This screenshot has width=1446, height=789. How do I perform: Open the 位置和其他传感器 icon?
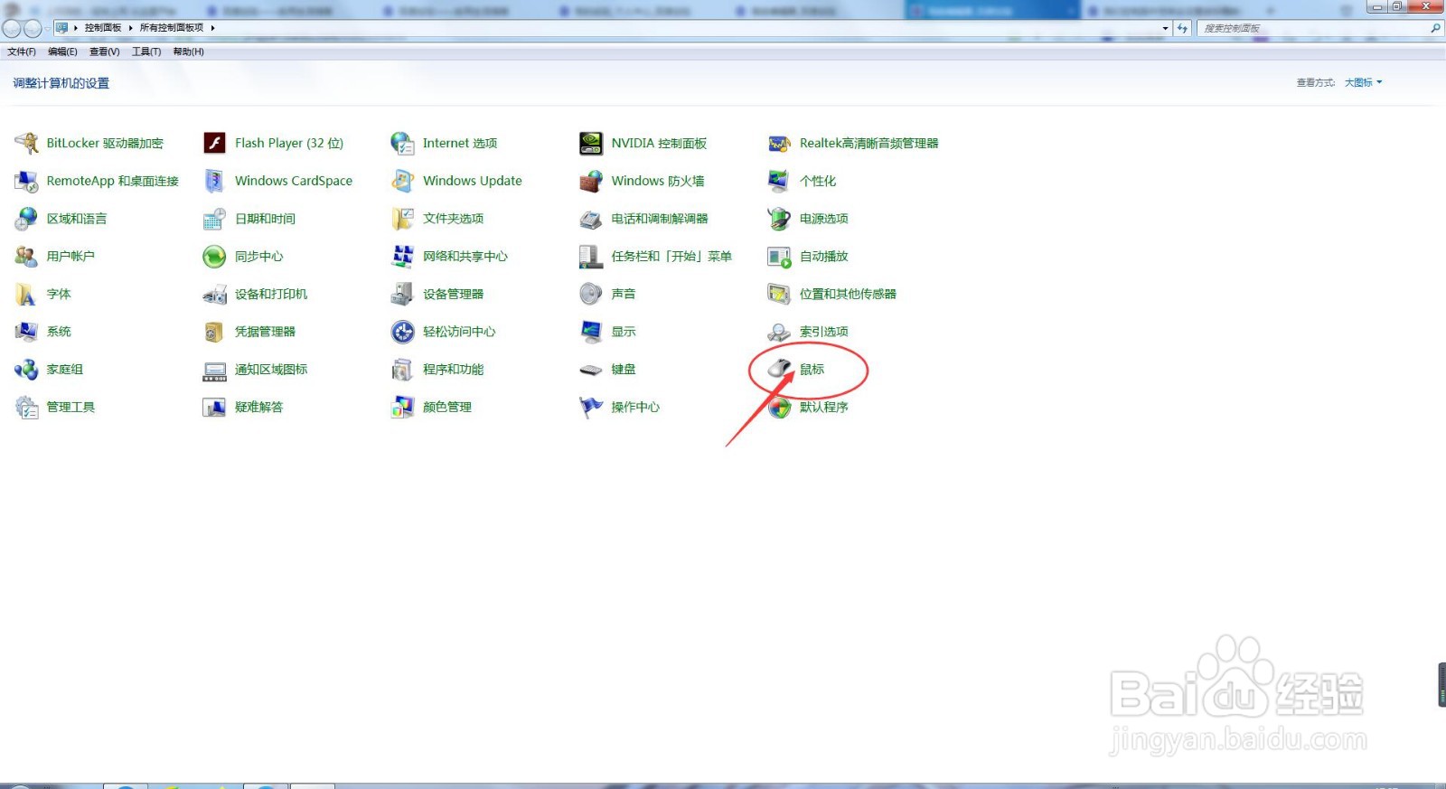pos(779,295)
